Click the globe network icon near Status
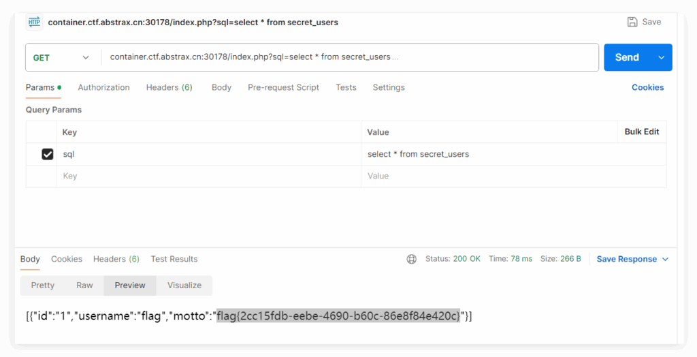Image resolution: width=697 pixels, height=357 pixels. click(411, 259)
